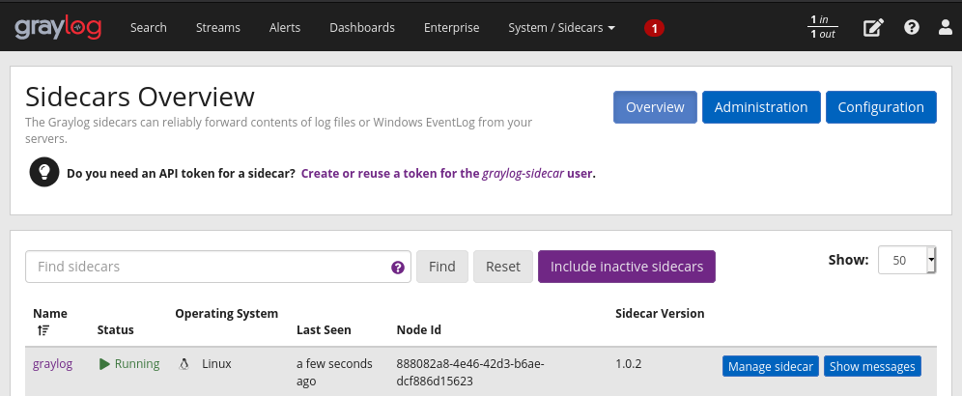Click the lightbulb tip icon
962x396 pixels.
click(x=44, y=172)
